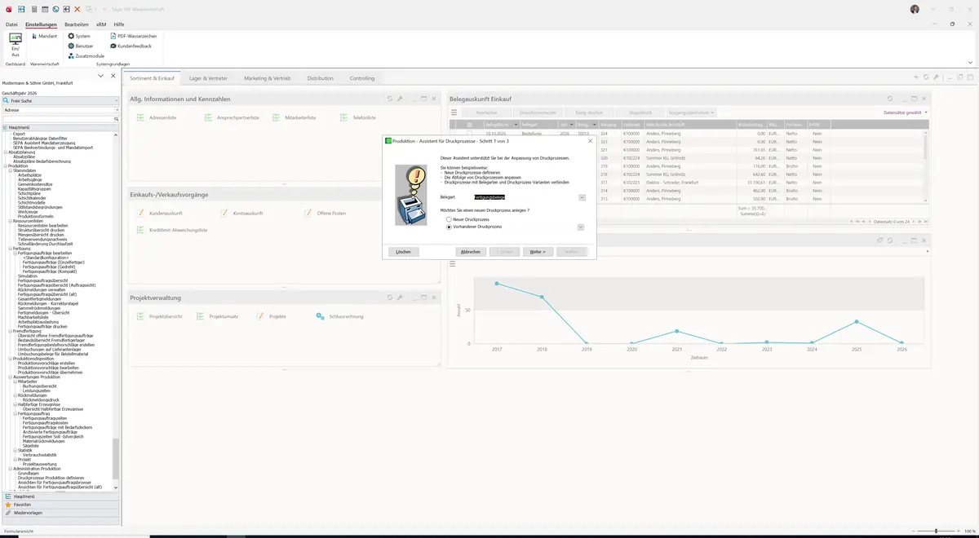Image resolution: width=979 pixels, height=538 pixels.
Task: Open Zusatzmodule in the ribbon
Action: (86, 55)
